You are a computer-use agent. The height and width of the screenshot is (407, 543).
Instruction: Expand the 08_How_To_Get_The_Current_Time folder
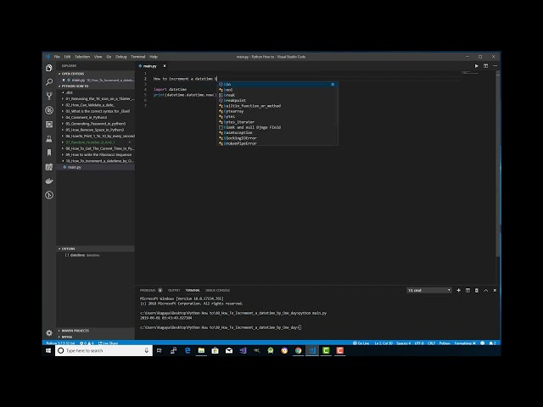pos(99,148)
